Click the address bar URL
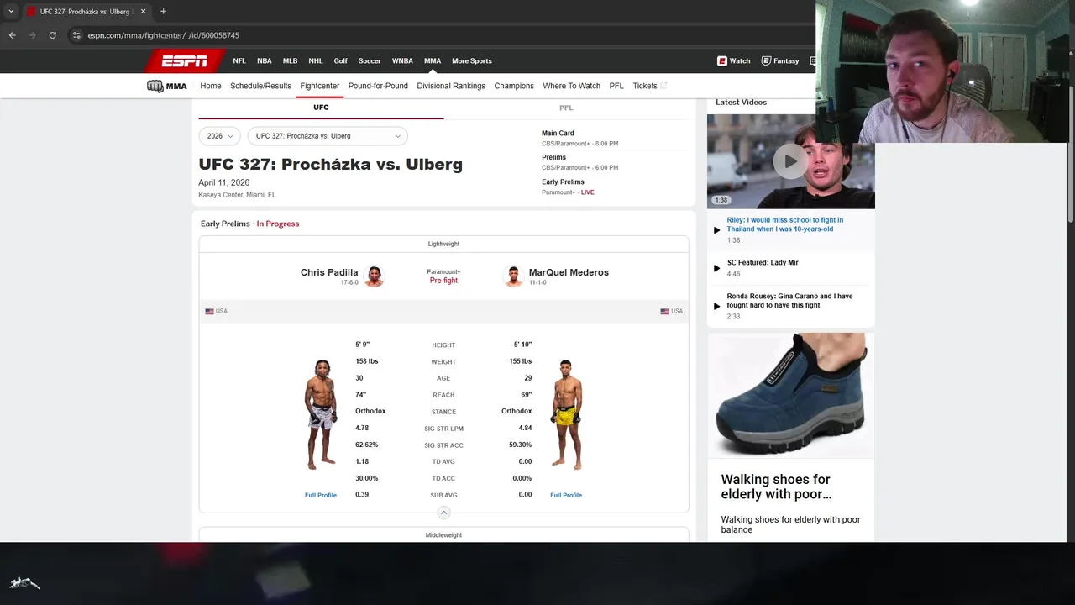The image size is (1075, 605). point(164,35)
